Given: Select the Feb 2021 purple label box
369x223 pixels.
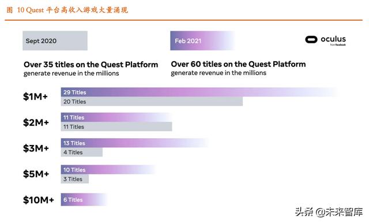Looking at the screenshot, I should click(202, 40).
